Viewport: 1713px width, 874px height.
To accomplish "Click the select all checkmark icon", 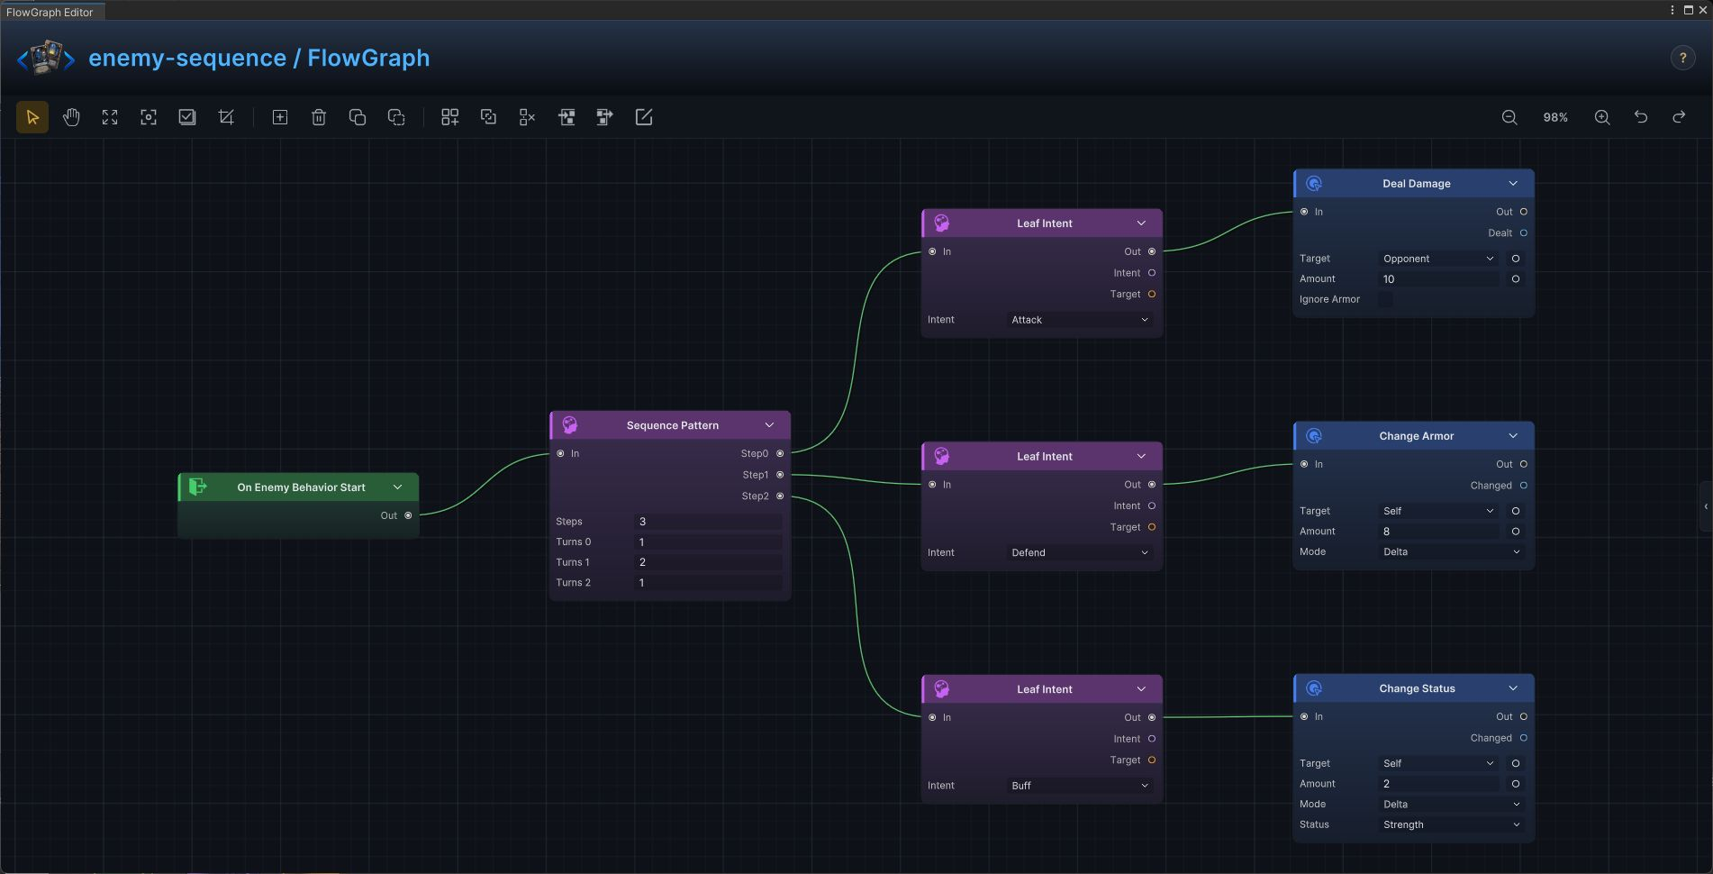I will click(187, 117).
